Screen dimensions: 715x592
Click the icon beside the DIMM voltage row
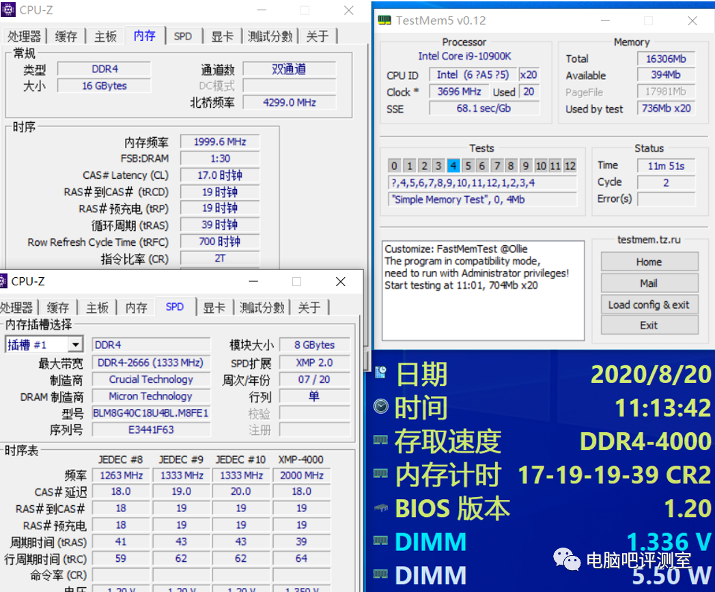381,541
